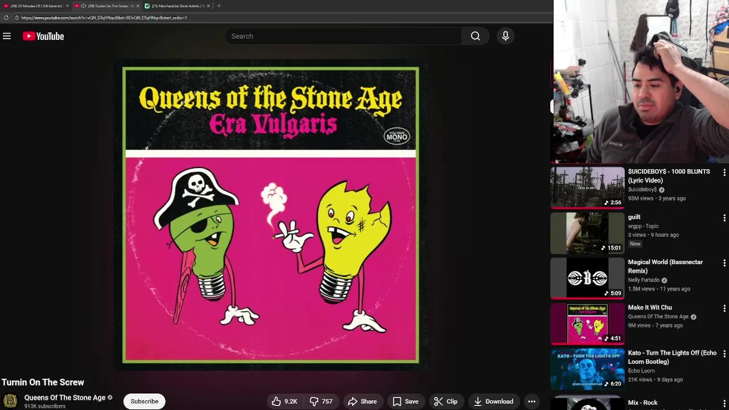Open the Queens Of The Stone Age channel name link
The width and height of the screenshot is (729, 410).
[65, 397]
